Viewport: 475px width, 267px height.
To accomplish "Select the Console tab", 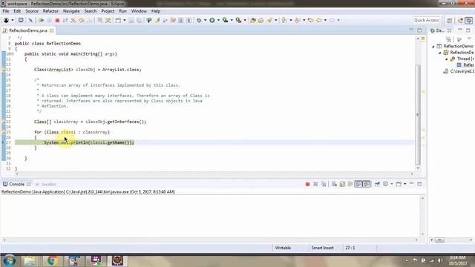I will [x=16, y=184].
